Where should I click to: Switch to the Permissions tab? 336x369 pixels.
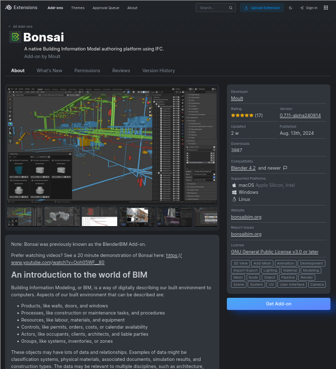87,71
